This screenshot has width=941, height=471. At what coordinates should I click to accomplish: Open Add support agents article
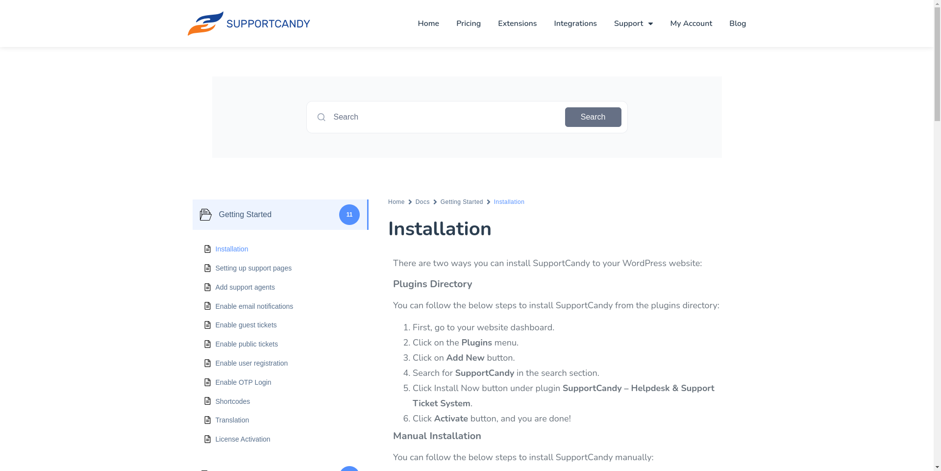click(x=245, y=287)
